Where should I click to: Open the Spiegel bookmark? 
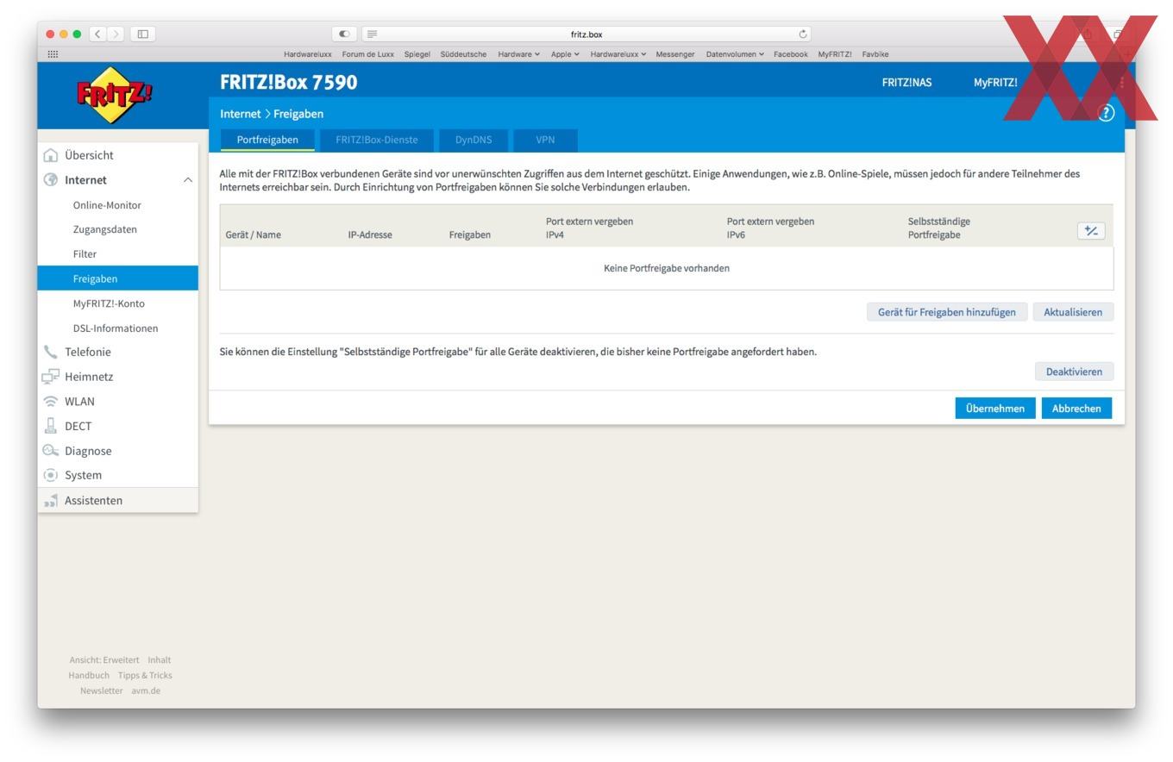pos(417,54)
